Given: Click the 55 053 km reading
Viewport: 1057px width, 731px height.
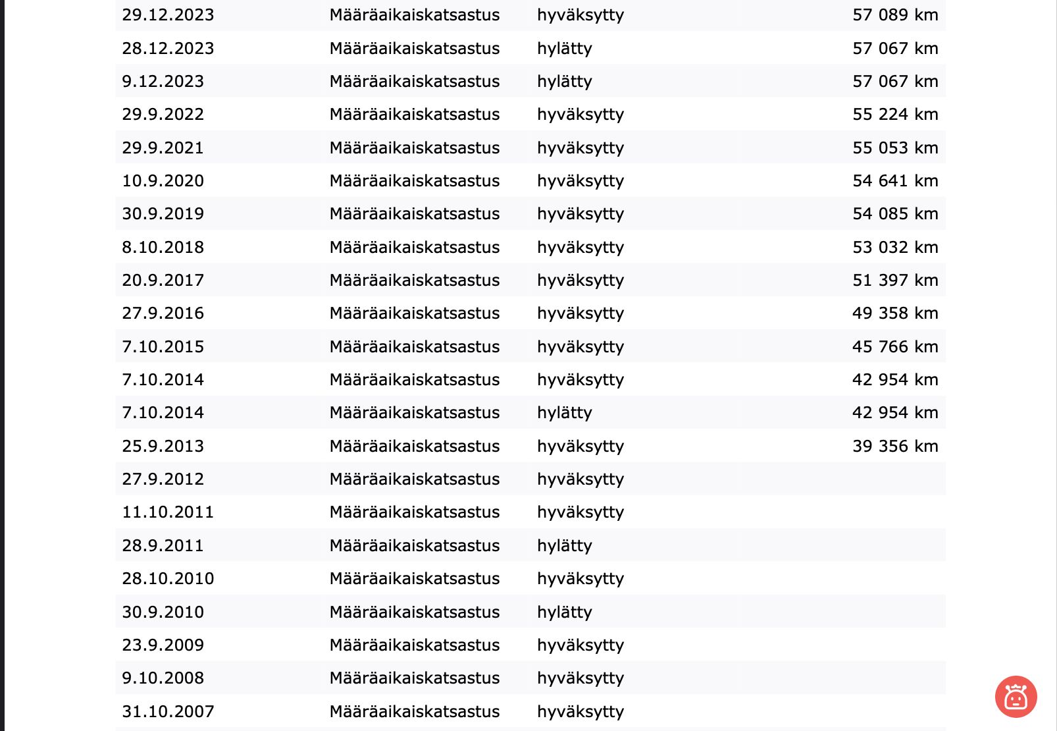Looking at the screenshot, I should 895,148.
